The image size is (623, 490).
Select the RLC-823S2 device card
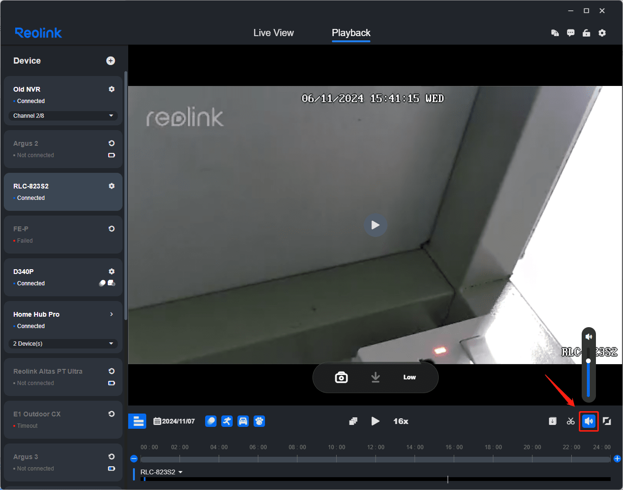pyautogui.click(x=63, y=192)
